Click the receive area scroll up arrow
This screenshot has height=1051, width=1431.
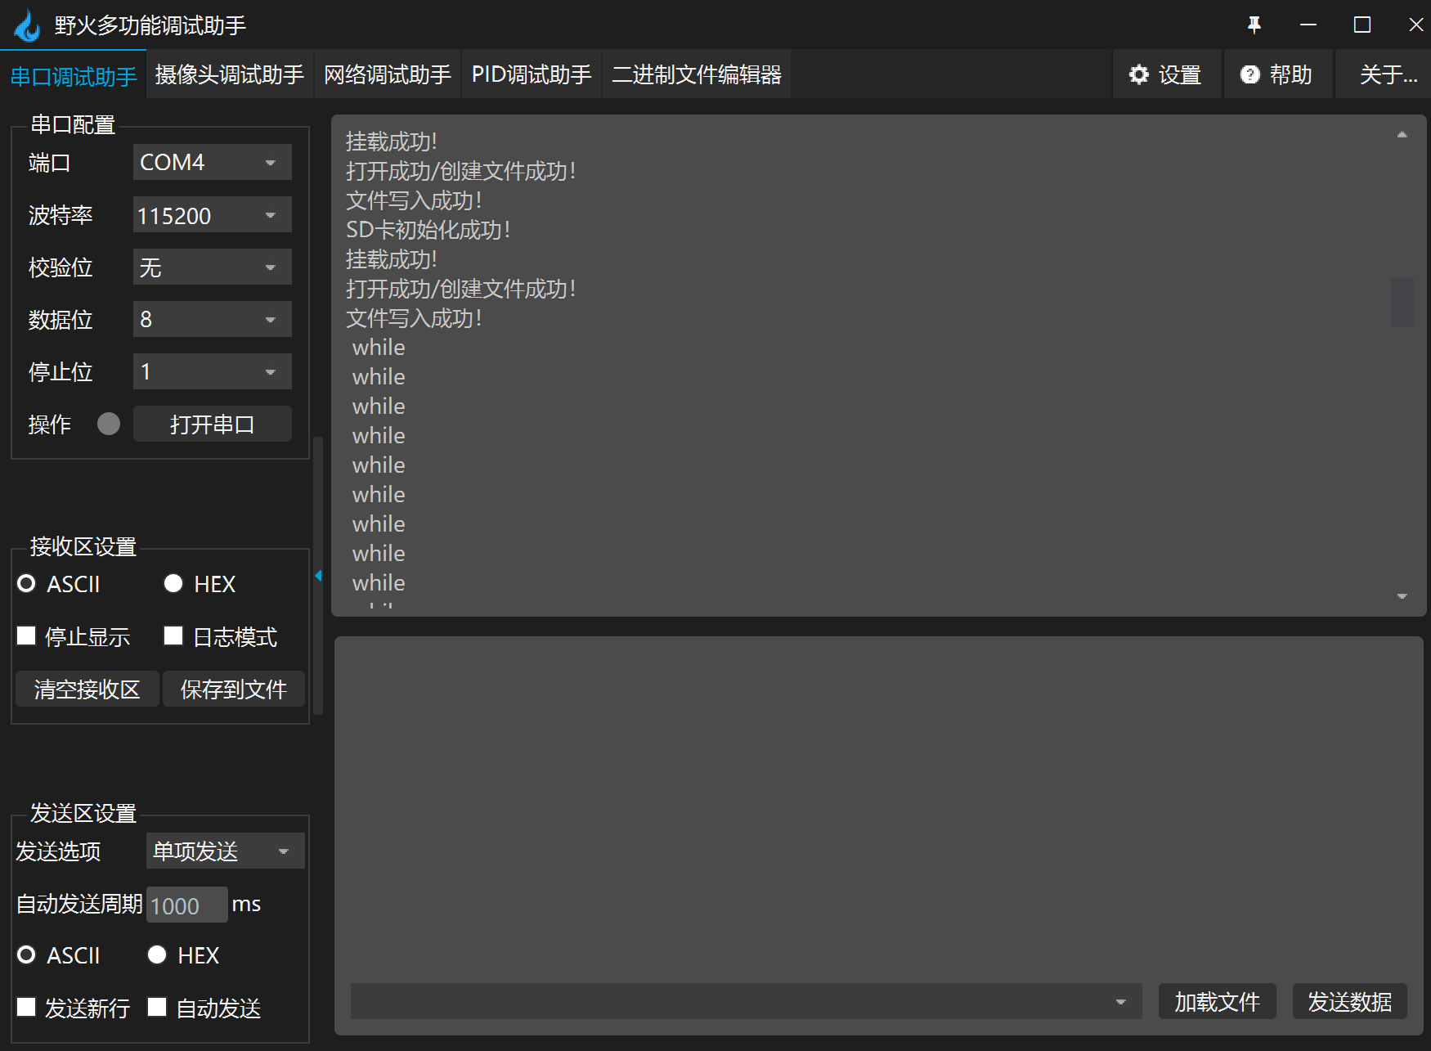(1402, 135)
